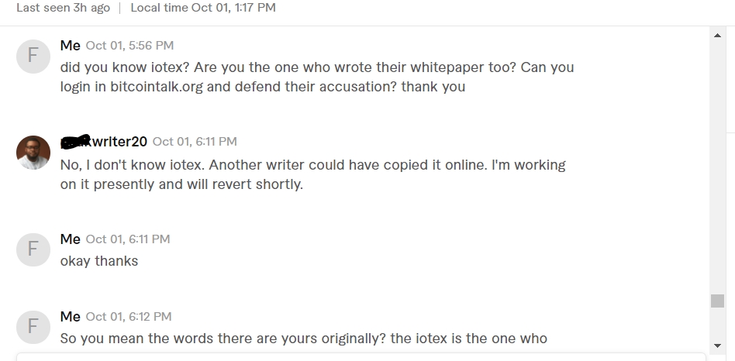Click the F avatar beside the 6:12 PM message

pos(33,327)
